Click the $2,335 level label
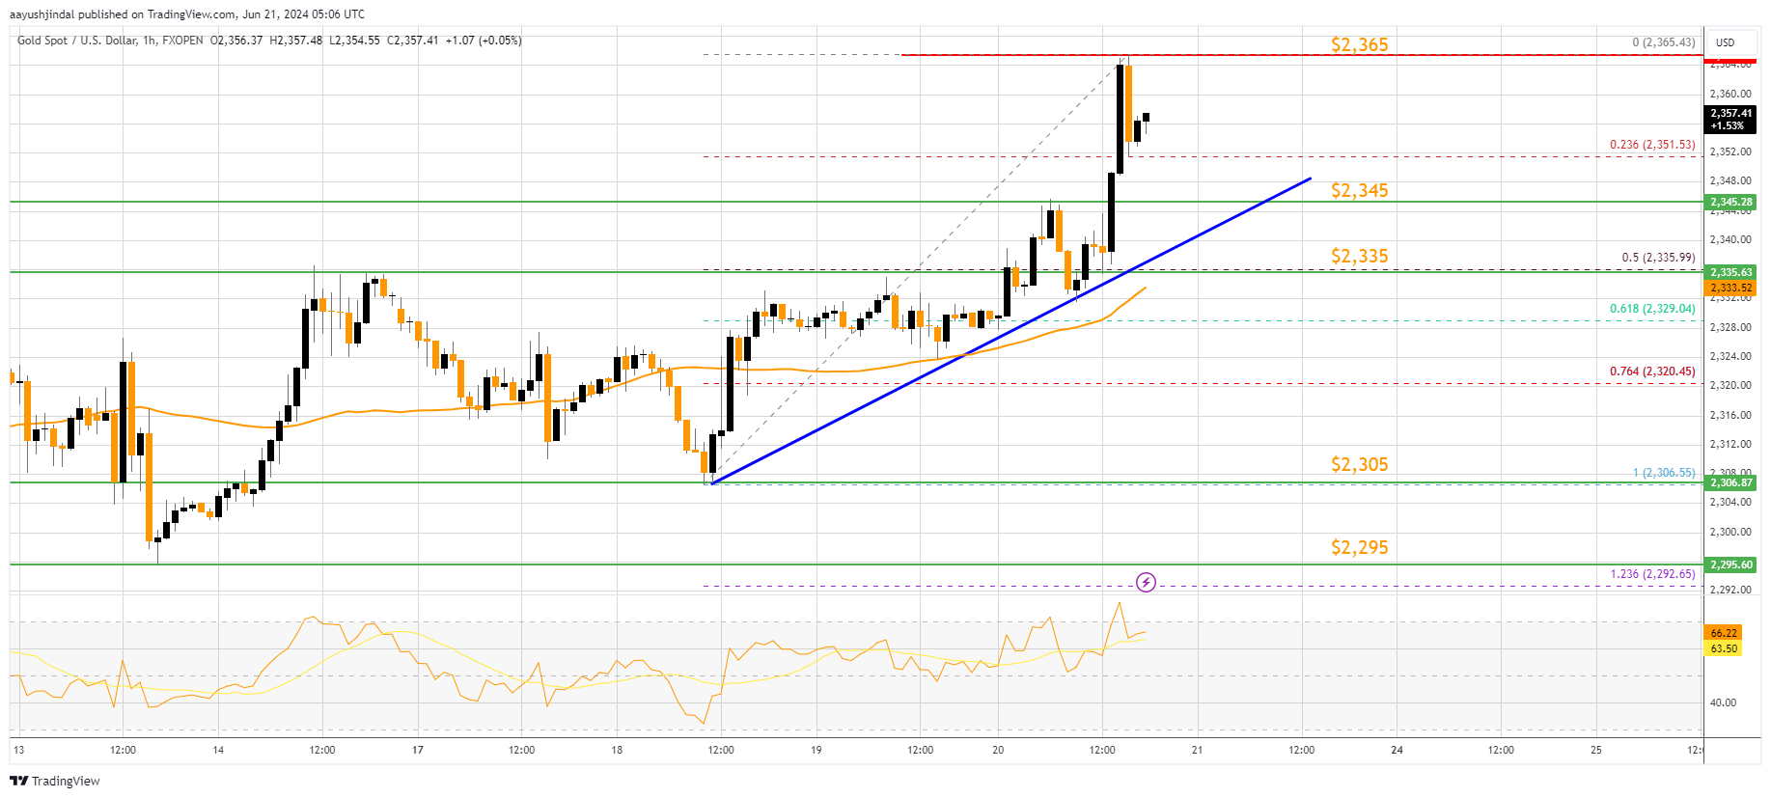Image resolution: width=1771 pixels, height=798 pixels. pyautogui.click(x=1359, y=256)
